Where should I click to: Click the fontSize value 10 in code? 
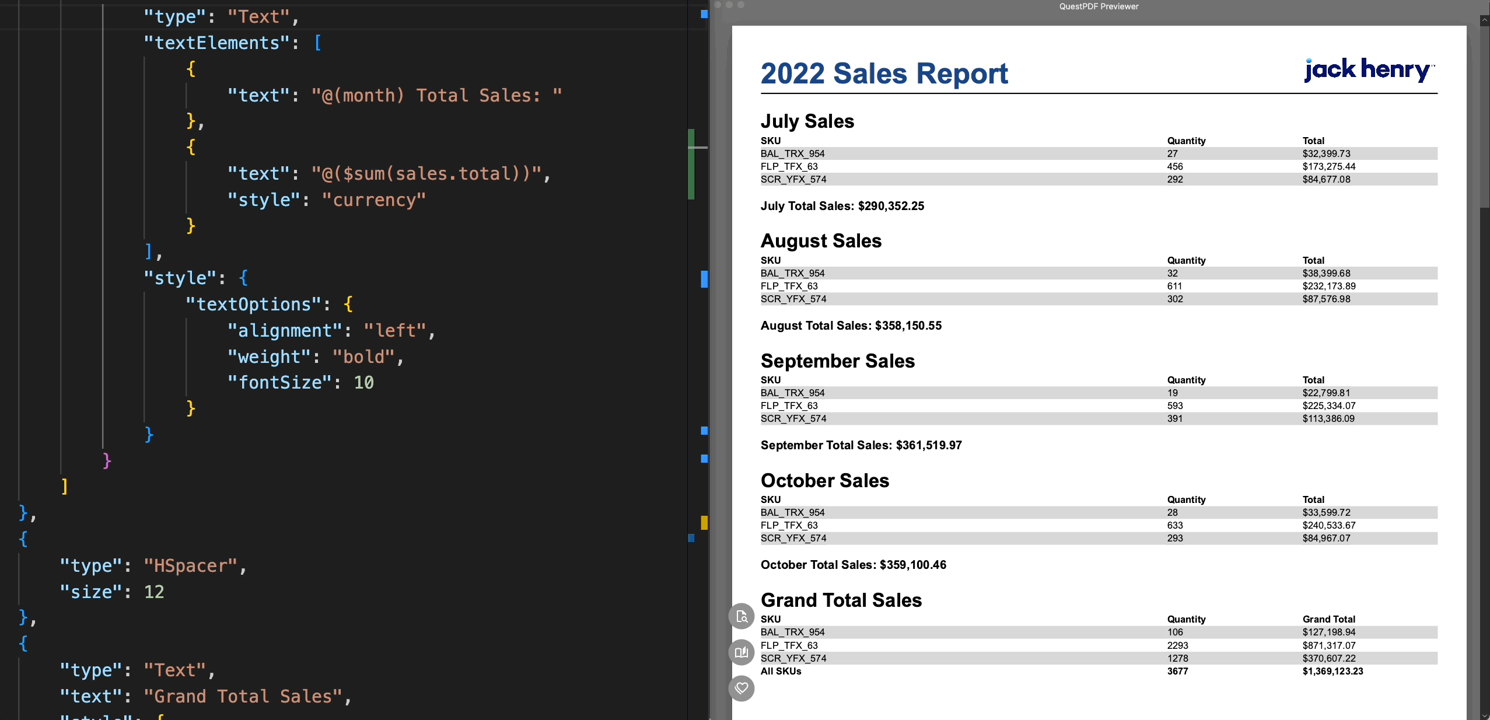pyautogui.click(x=363, y=383)
